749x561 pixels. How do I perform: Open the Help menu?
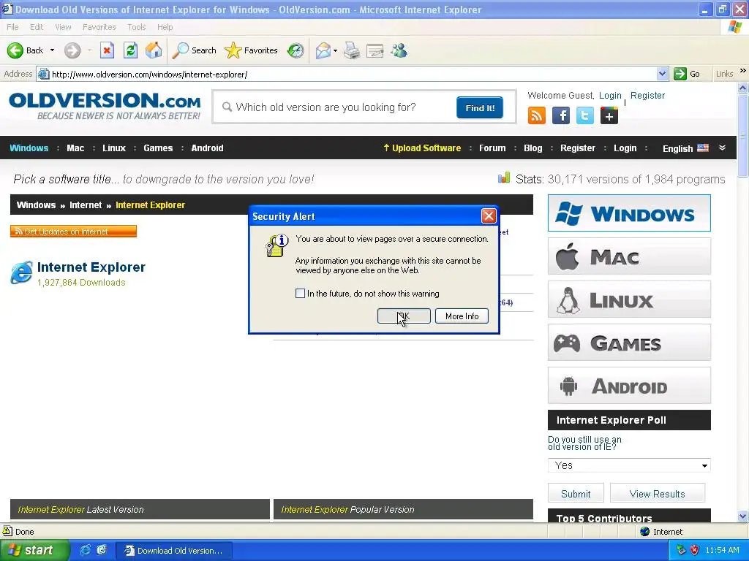[165, 27]
